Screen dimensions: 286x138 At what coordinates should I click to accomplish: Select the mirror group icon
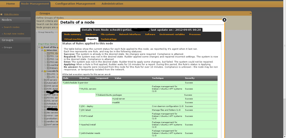click(x=45, y=116)
